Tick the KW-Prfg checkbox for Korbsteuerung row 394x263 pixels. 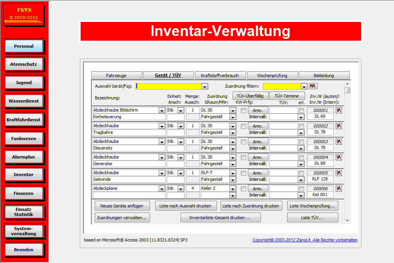pyautogui.click(x=243, y=110)
